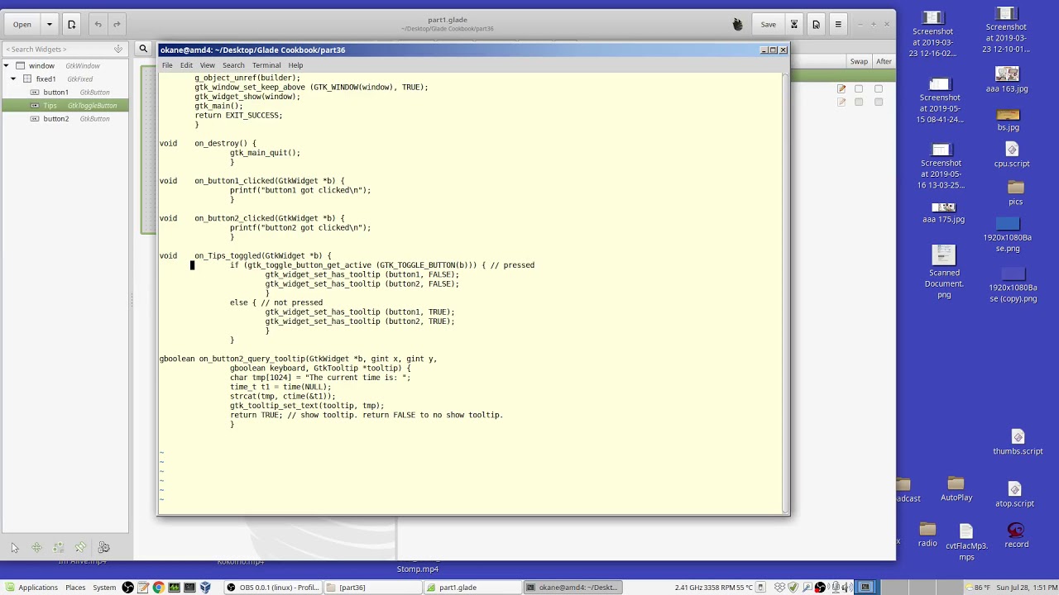The width and height of the screenshot is (1059, 595).
Task: Select the window GtkWindow row
Action: 65,65
